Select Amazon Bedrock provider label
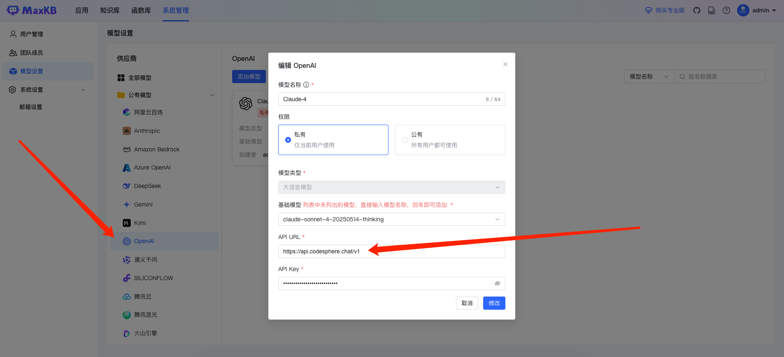 pyautogui.click(x=157, y=149)
